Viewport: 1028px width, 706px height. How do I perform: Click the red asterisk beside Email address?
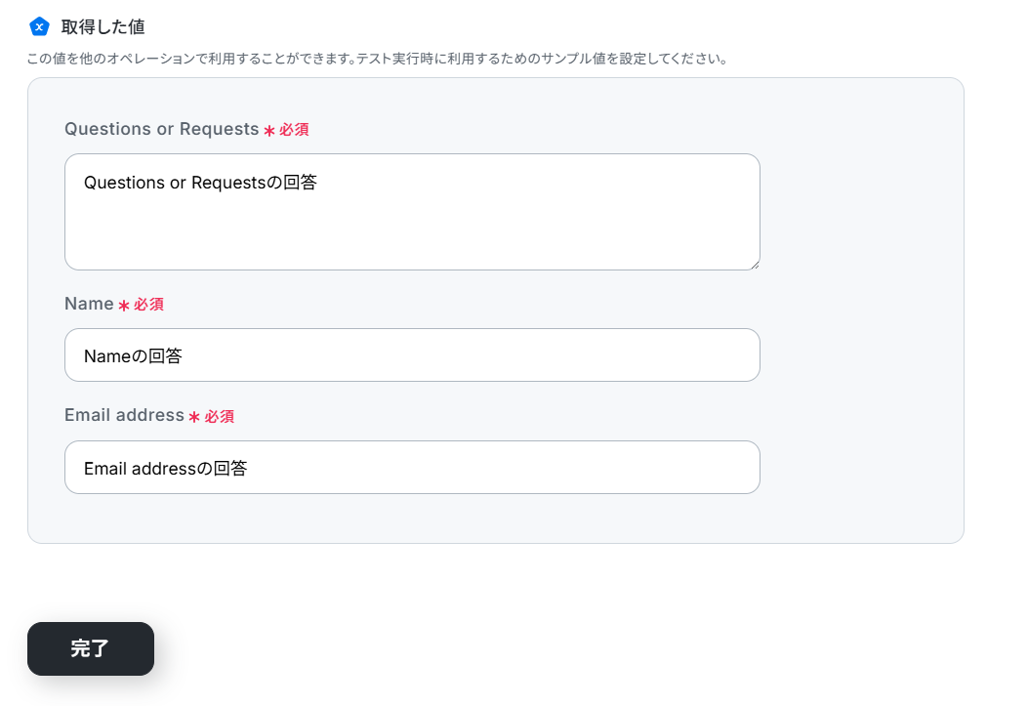tap(194, 417)
